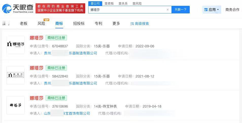Click 商标已注册 badge of trademark 58422840
The image size is (242, 123).
tap(56, 68)
